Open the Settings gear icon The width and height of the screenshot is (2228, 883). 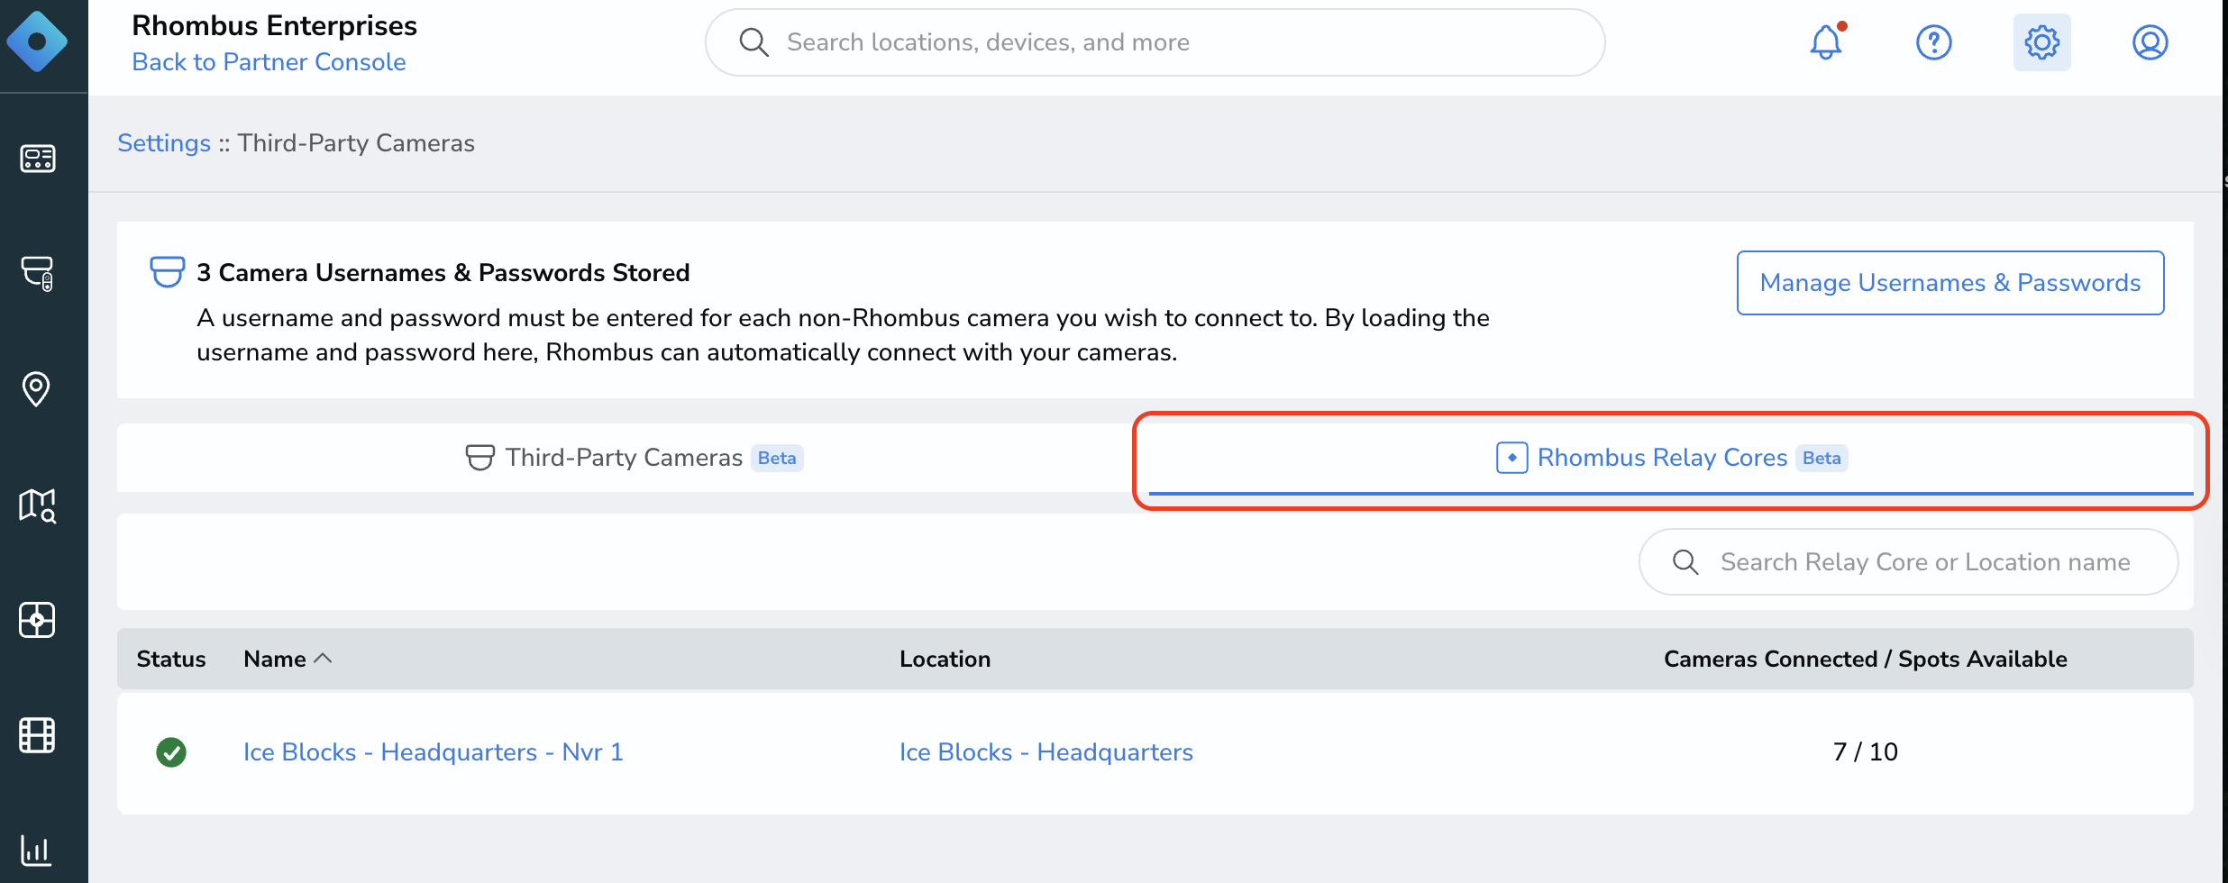click(x=2041, y=41)
